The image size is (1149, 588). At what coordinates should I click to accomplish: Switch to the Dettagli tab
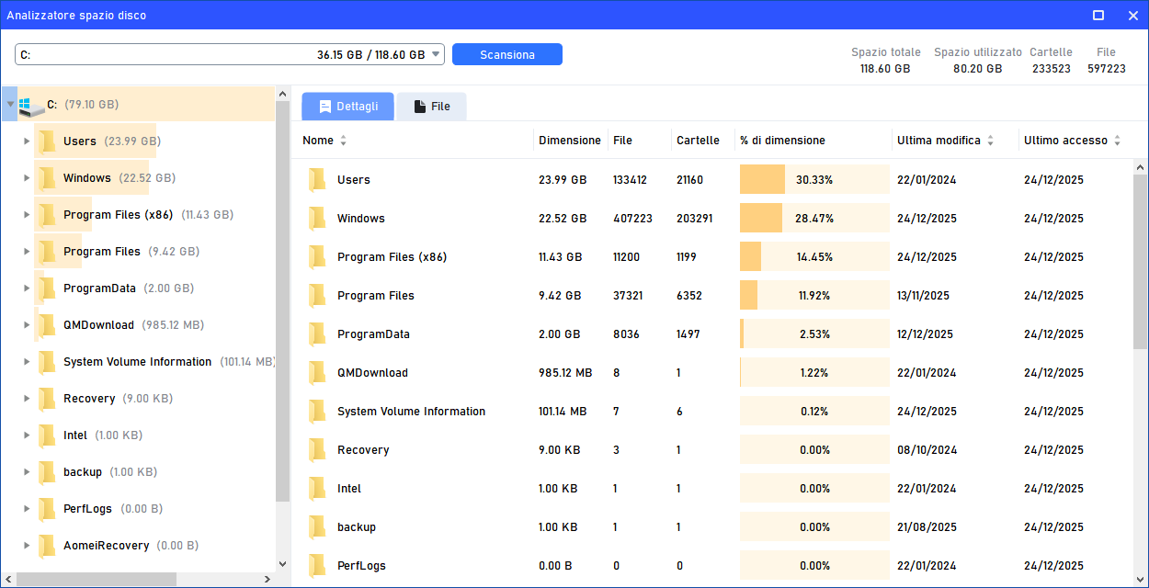(x=347, y=107)
